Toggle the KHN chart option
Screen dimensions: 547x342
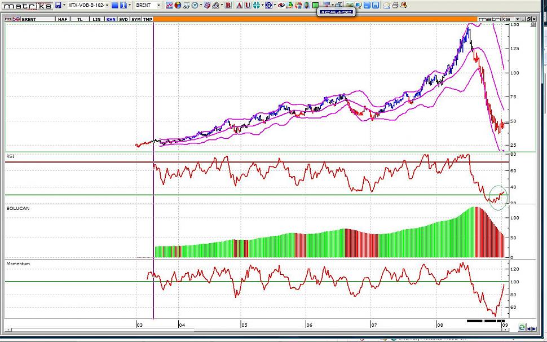[111, 19]
